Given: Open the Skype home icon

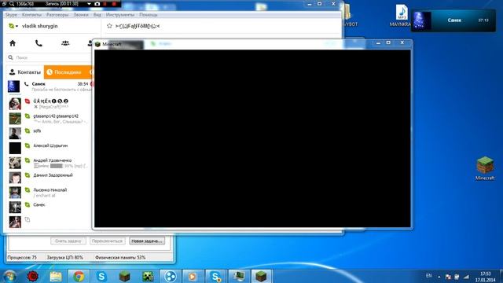Looking at the screenshot, I should pyautogui.click(x=13, y=43).
